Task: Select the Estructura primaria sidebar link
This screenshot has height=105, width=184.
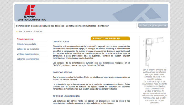Action: tap(25, 39)
